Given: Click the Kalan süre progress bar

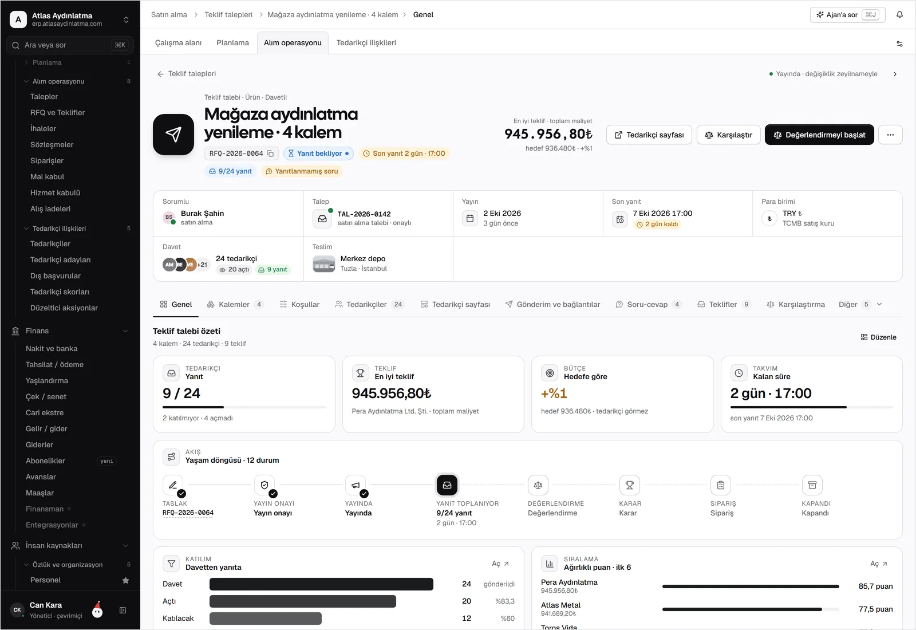Looking at the screenshot, I should click(x=811, y=407).
